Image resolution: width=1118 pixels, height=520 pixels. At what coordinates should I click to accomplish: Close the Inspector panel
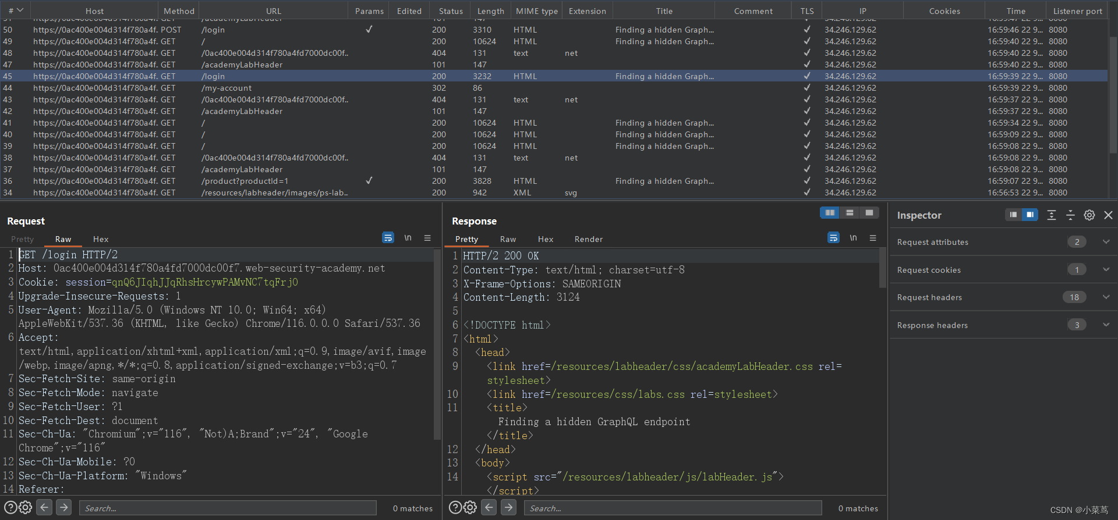tap(1109, 215)
